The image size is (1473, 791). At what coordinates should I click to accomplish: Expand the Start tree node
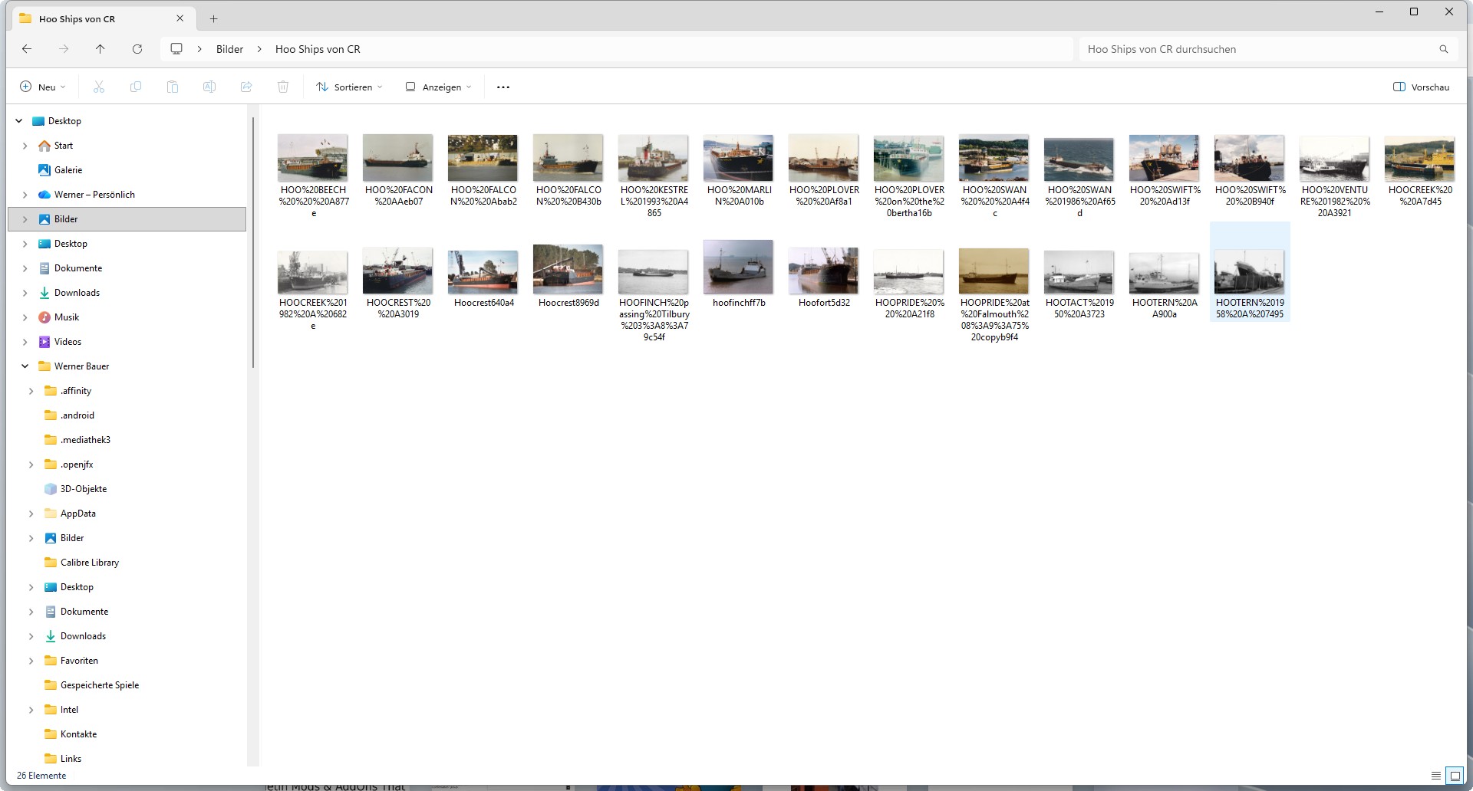[25, 146]
